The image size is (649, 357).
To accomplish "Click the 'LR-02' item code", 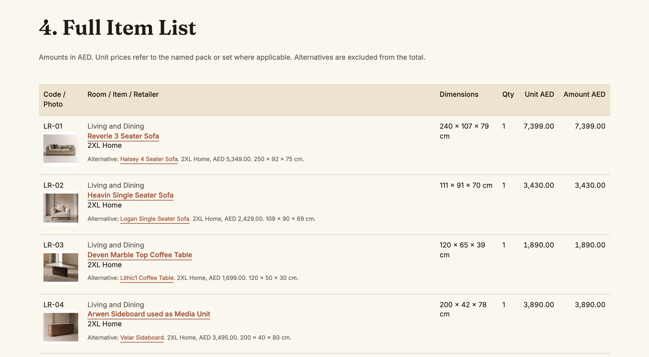I will pos(53,185).
